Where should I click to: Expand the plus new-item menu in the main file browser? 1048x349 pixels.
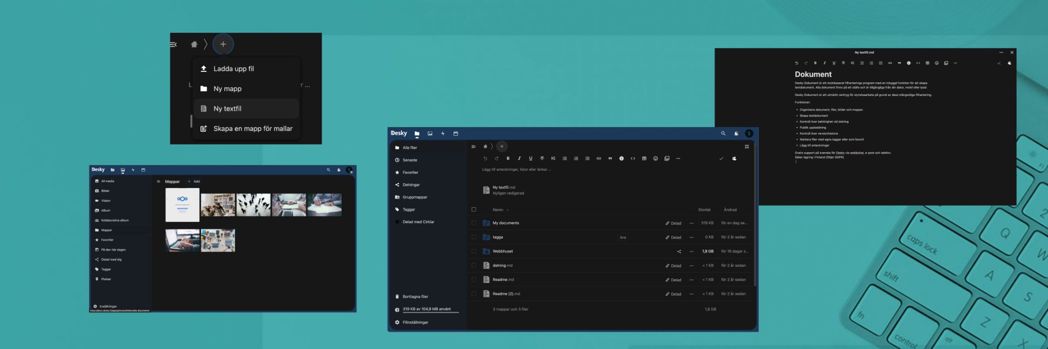pos(502,146)
